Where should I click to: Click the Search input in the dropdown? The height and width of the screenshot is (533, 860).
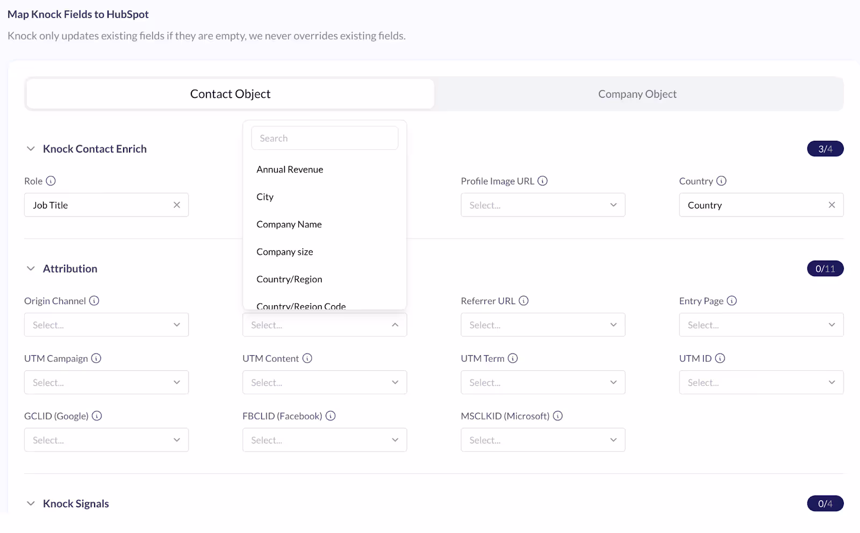(x=324, y=138)
